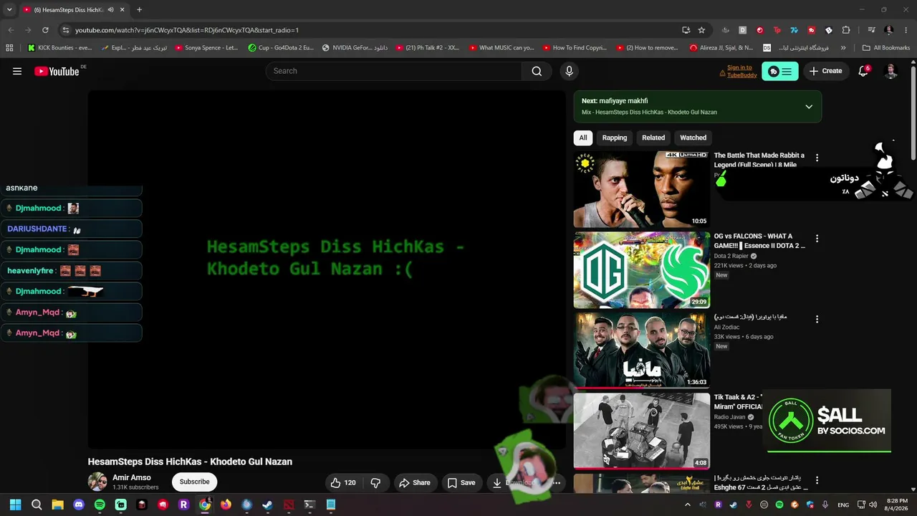
Task: Select the Watched filter chip
Action: (x=693, y=138)
